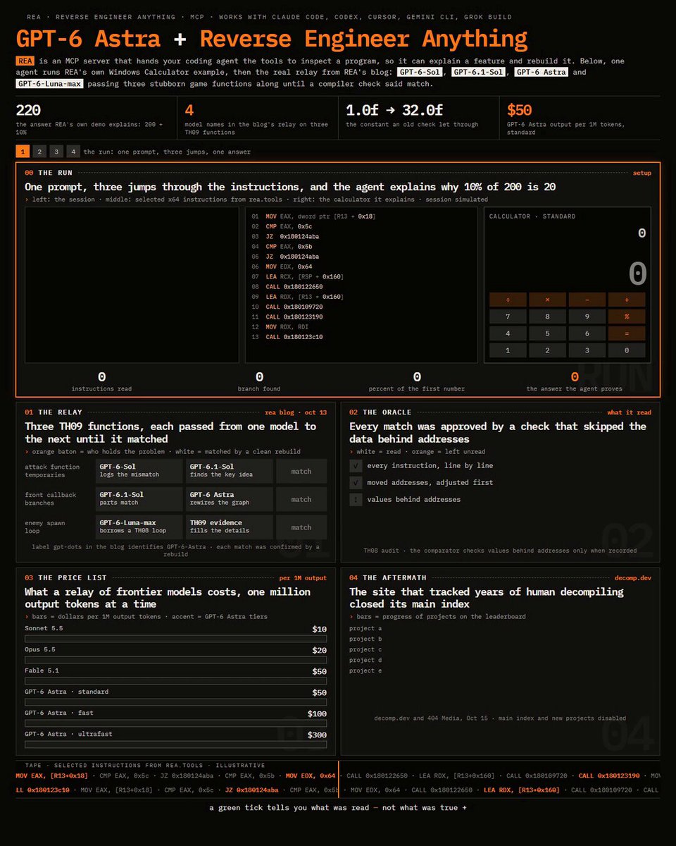
Task: Jump to step 3 of the run
Action: pyautogui.click(x=56, y=152)
